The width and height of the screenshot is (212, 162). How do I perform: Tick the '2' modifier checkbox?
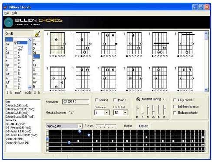[15, 57]
